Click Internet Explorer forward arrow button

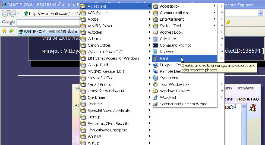12,13
